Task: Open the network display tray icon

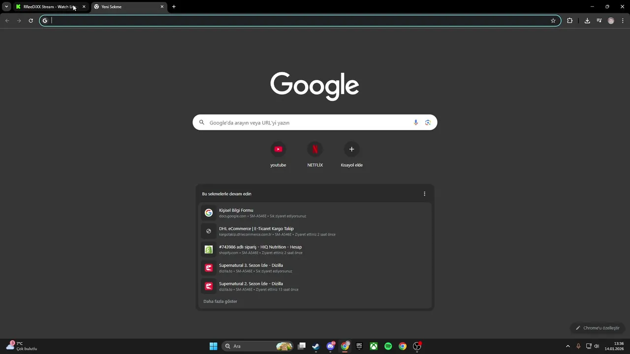Action: tap(589, 346)
